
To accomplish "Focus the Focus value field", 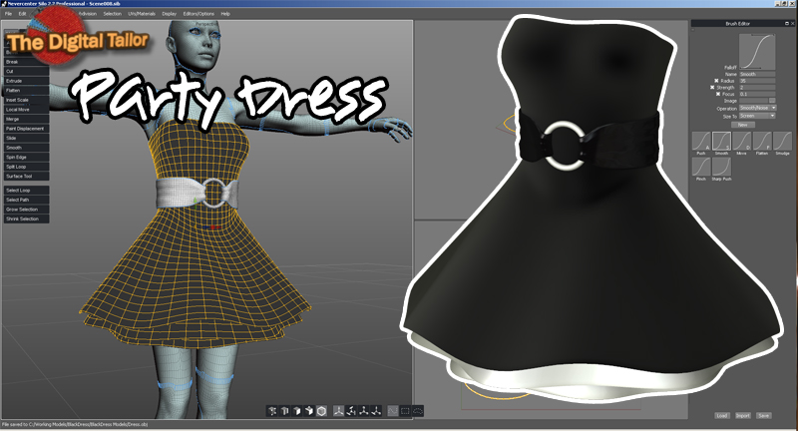I will (x=757, y=94).
